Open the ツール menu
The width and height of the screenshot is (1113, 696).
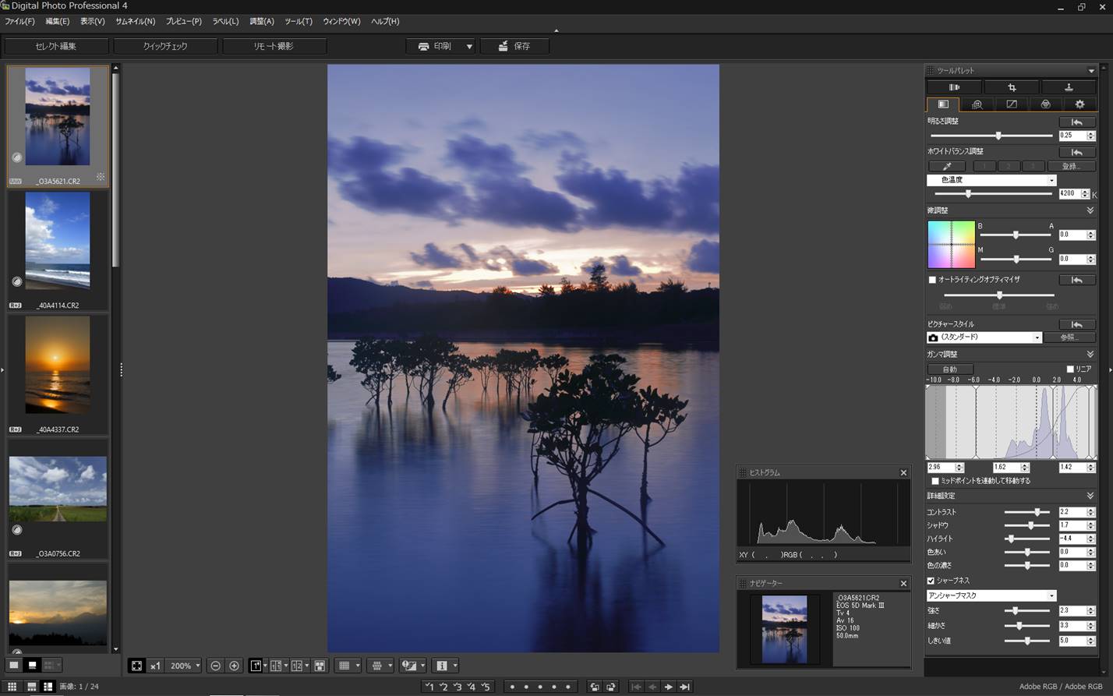point(298,21)
